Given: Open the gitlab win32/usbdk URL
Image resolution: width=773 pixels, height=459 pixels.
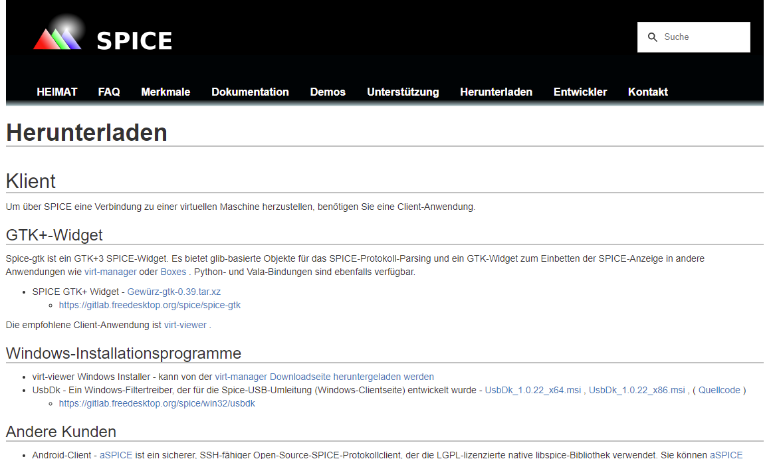Looking at the screenshot, I should click(157, 403).
